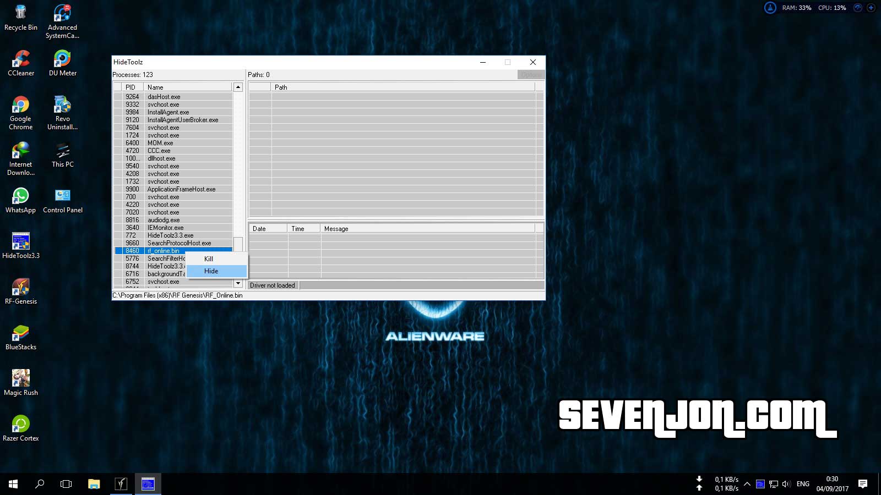
Task: Select the This PC desktop icon
Action: [62, 155]
